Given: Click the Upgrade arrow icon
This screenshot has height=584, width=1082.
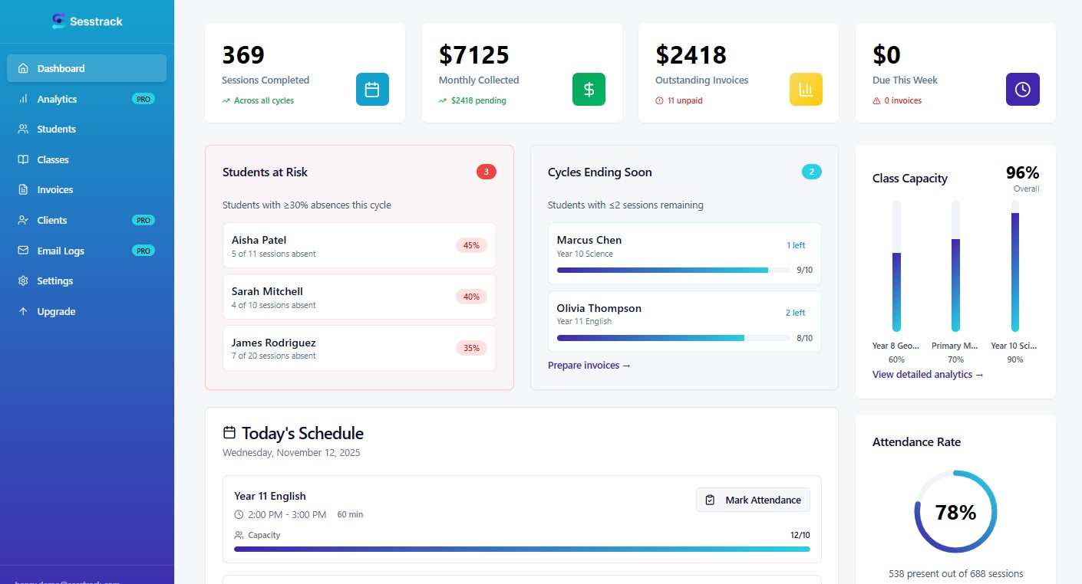Looking at the screenshot, I should coord(23,311).
